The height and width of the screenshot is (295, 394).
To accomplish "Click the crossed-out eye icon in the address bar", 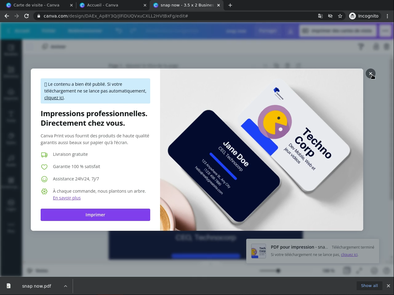I will (330, 16).
